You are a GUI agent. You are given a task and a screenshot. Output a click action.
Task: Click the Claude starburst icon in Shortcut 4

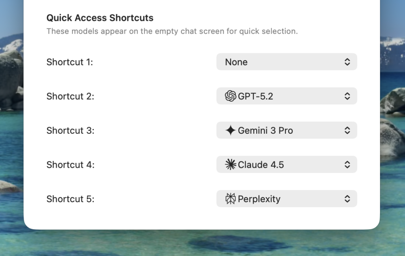(x=231, y=165)
